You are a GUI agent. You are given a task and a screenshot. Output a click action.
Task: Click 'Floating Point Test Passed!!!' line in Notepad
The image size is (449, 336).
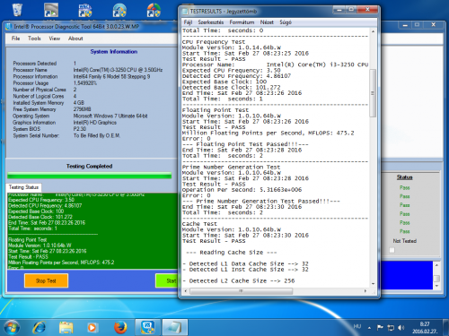245,144
